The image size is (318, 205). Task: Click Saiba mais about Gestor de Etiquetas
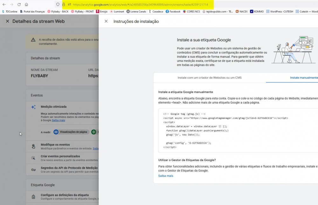point(165,175)
